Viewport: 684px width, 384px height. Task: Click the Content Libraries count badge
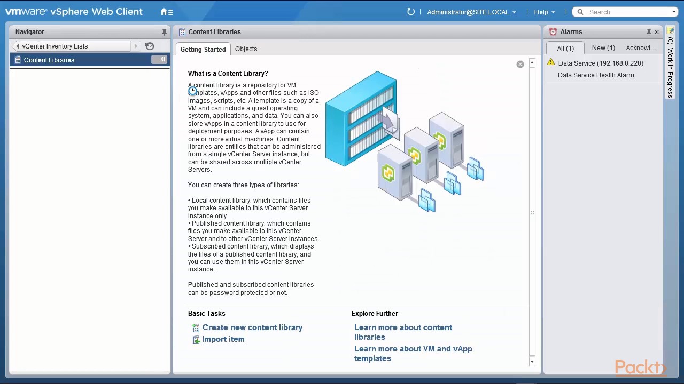tap(159, 60)
